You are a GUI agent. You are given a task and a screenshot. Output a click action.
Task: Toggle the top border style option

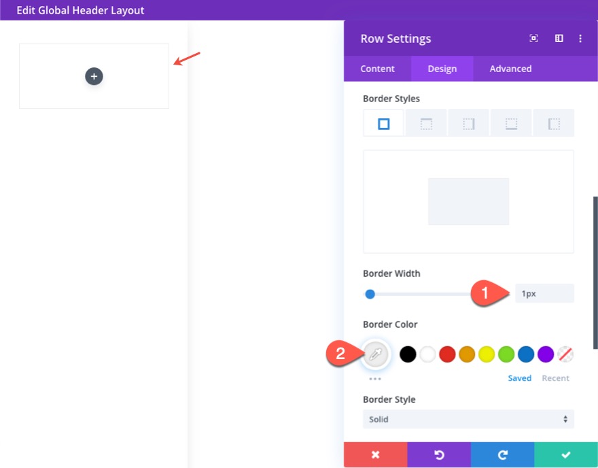click(x=426, y=123)
